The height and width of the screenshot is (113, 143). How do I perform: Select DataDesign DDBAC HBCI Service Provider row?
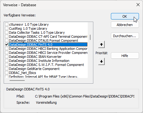48,53
